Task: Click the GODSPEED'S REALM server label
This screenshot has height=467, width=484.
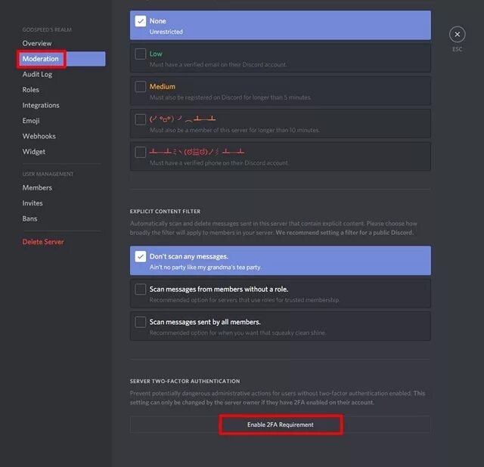Action: click(x=47, y=29)
